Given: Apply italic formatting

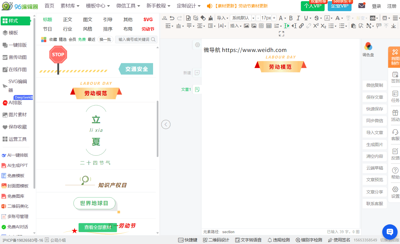Looking at the screenshot, I should pyautogui.click(x=298, y=18).
